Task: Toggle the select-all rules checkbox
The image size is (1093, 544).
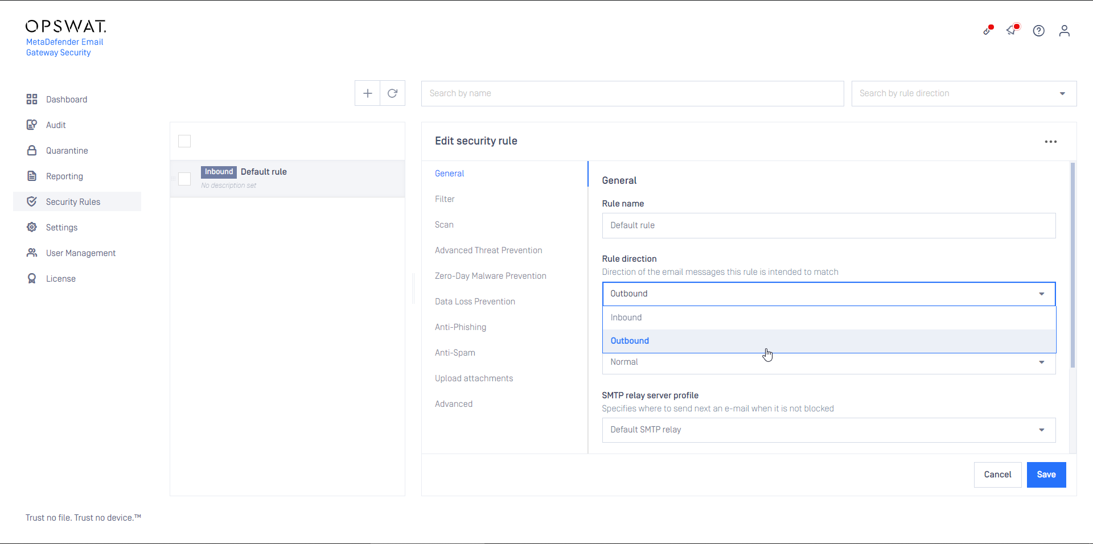Action: [184, 141]
